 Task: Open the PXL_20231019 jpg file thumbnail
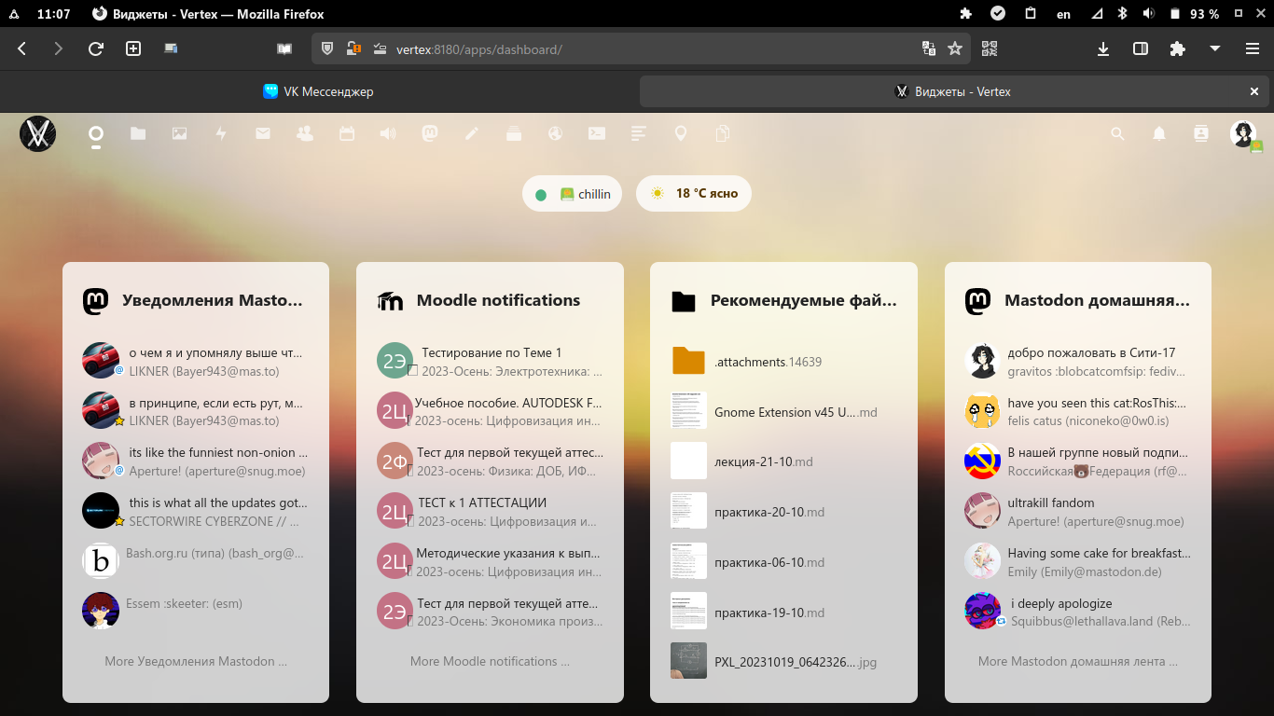pos(688,661)
